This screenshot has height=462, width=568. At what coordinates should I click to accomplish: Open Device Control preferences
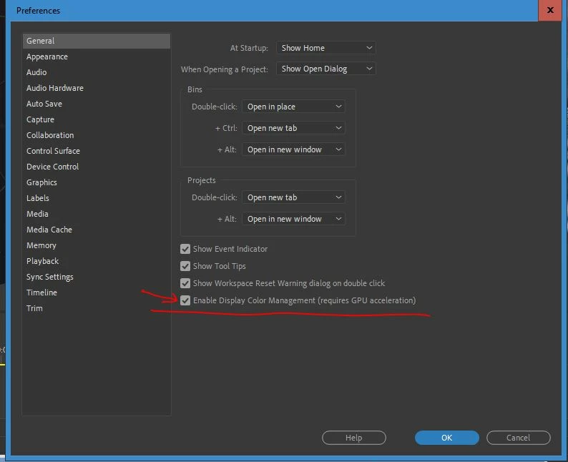click(97, 167)
